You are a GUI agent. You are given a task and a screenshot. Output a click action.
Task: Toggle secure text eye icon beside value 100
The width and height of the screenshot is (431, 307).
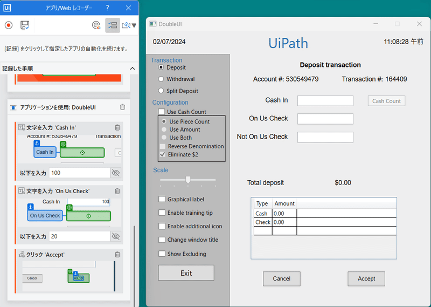coord(116,173)
